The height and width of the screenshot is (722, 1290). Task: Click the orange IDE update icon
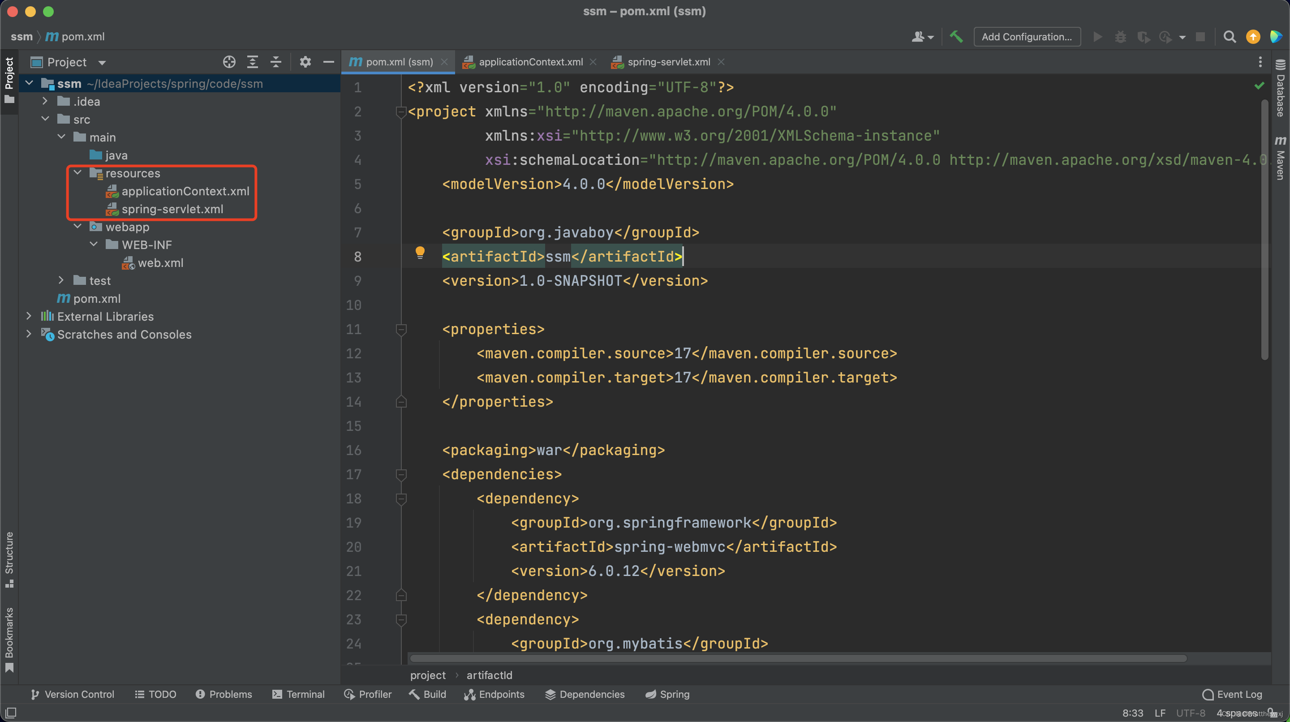[x=1253, y=37]
